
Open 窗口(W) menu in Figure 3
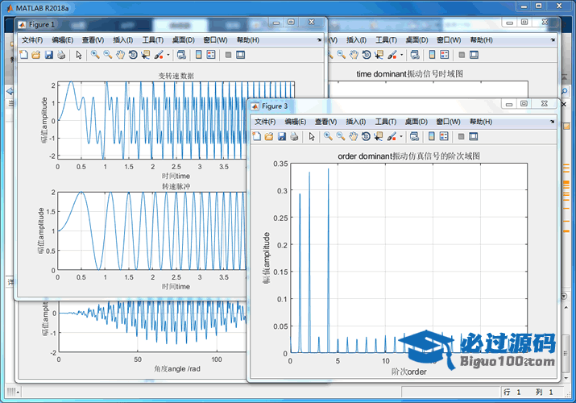click(x=448, y=122)
